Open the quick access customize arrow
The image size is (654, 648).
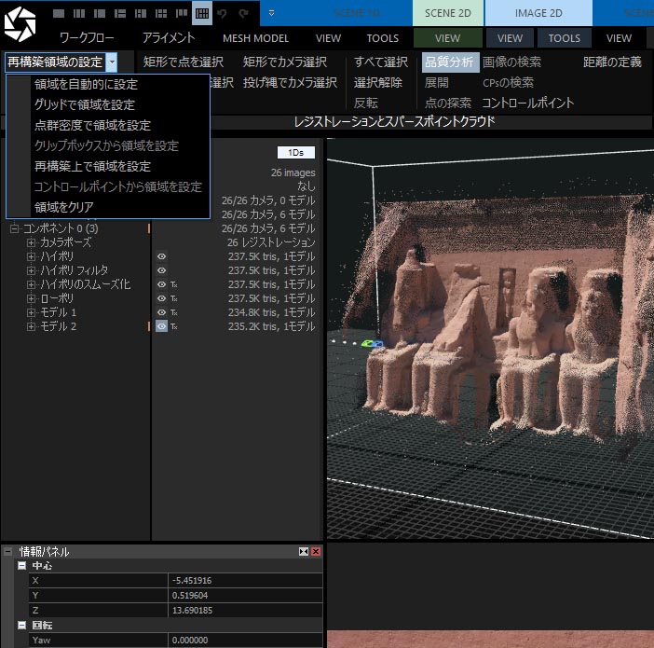(x=271, y=14)
